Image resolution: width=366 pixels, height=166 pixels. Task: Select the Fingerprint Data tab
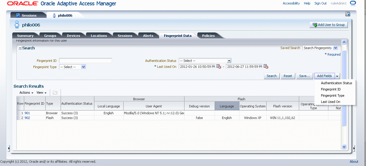click(x=178, y=36)
